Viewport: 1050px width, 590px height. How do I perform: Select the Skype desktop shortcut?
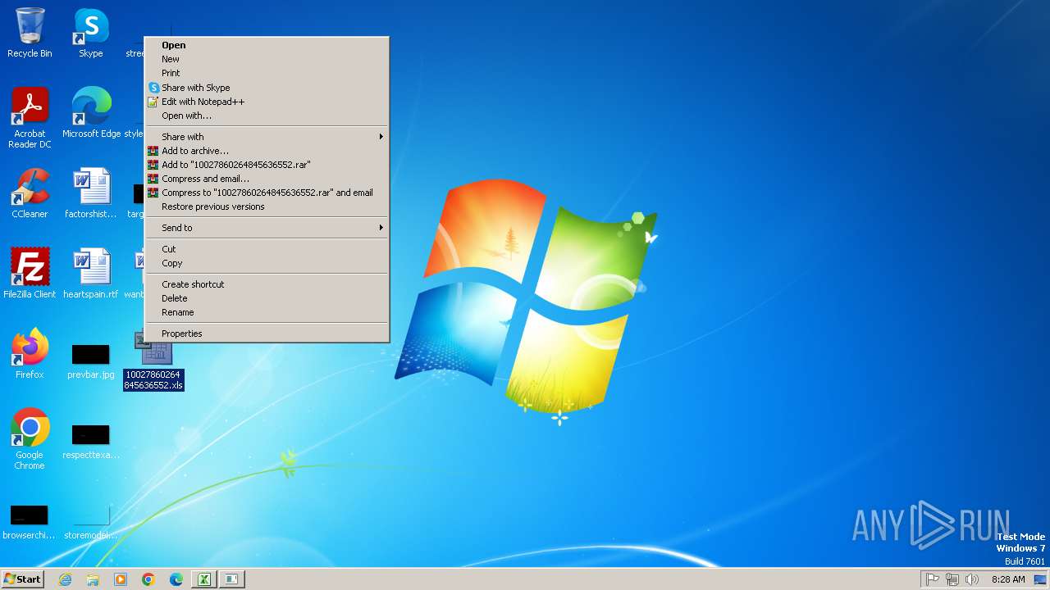point(91,33)
